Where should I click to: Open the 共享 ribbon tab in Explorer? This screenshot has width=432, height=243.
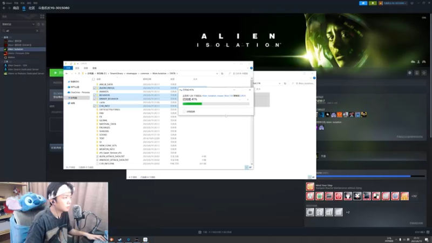86,68
